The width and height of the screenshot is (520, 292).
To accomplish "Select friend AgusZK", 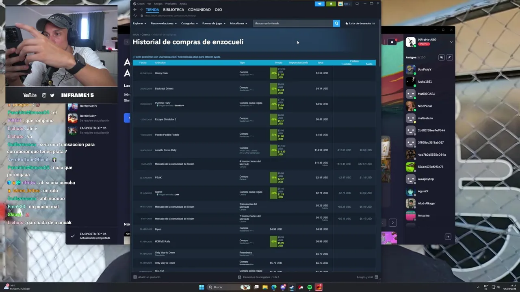I will 429,191.
